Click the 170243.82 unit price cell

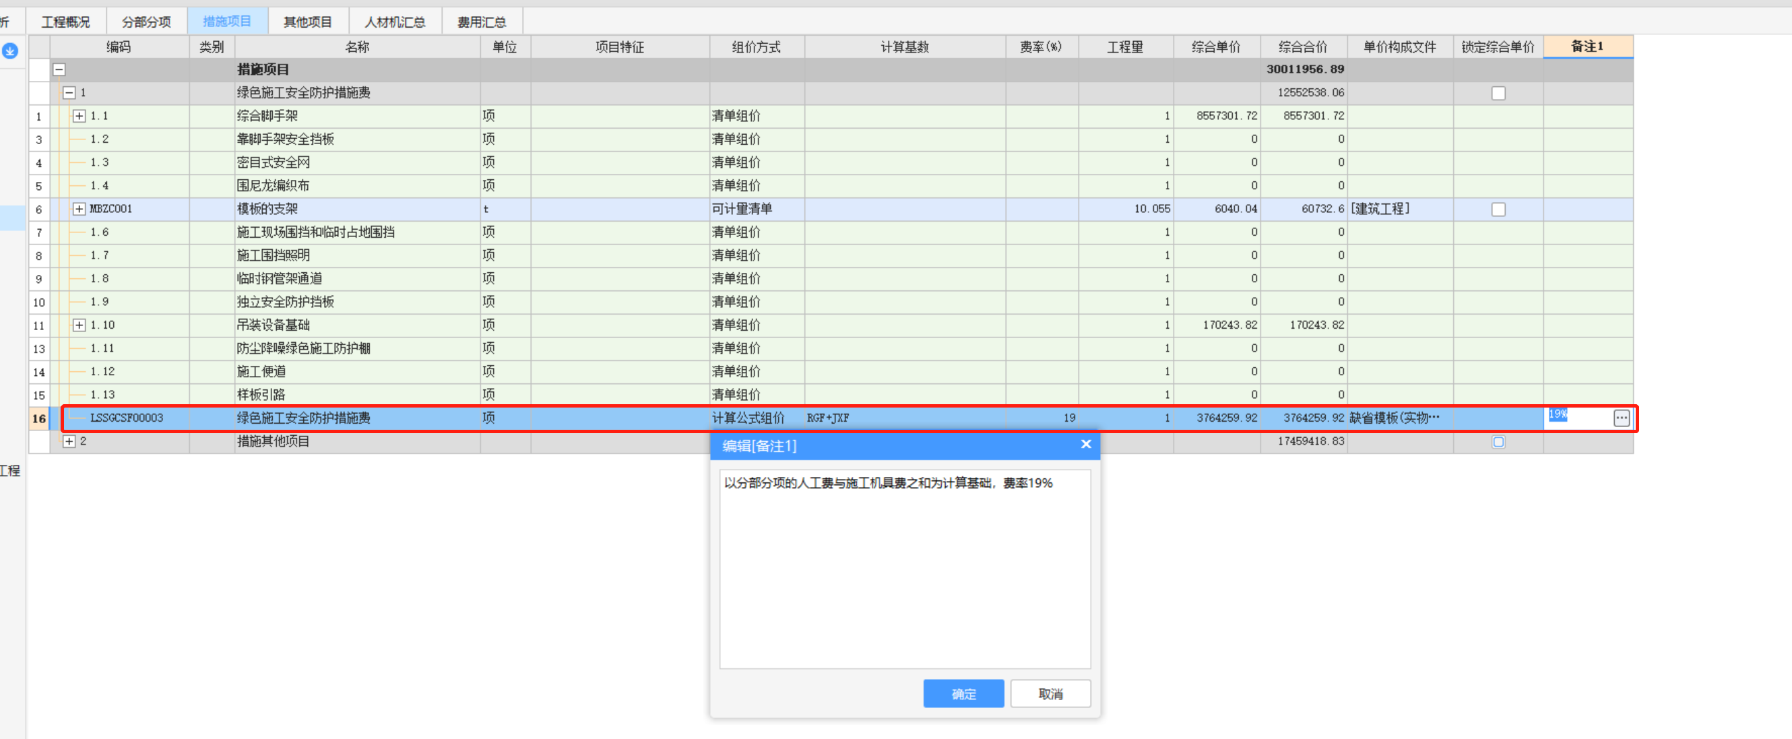click(x=1217, y=325)
